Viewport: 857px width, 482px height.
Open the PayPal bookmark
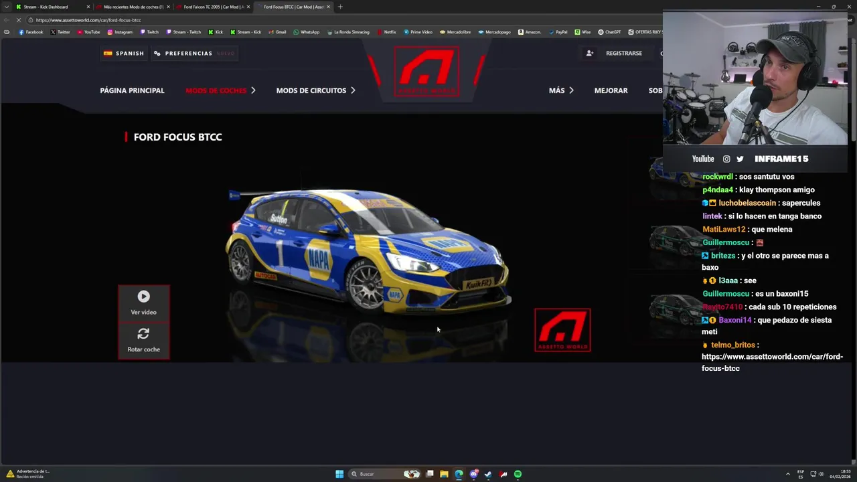[x=558, y=31]
